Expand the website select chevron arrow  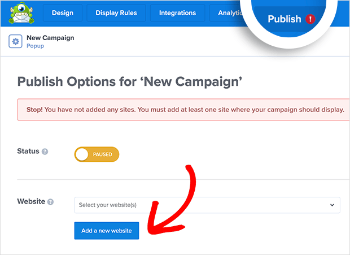click(332, 205)
